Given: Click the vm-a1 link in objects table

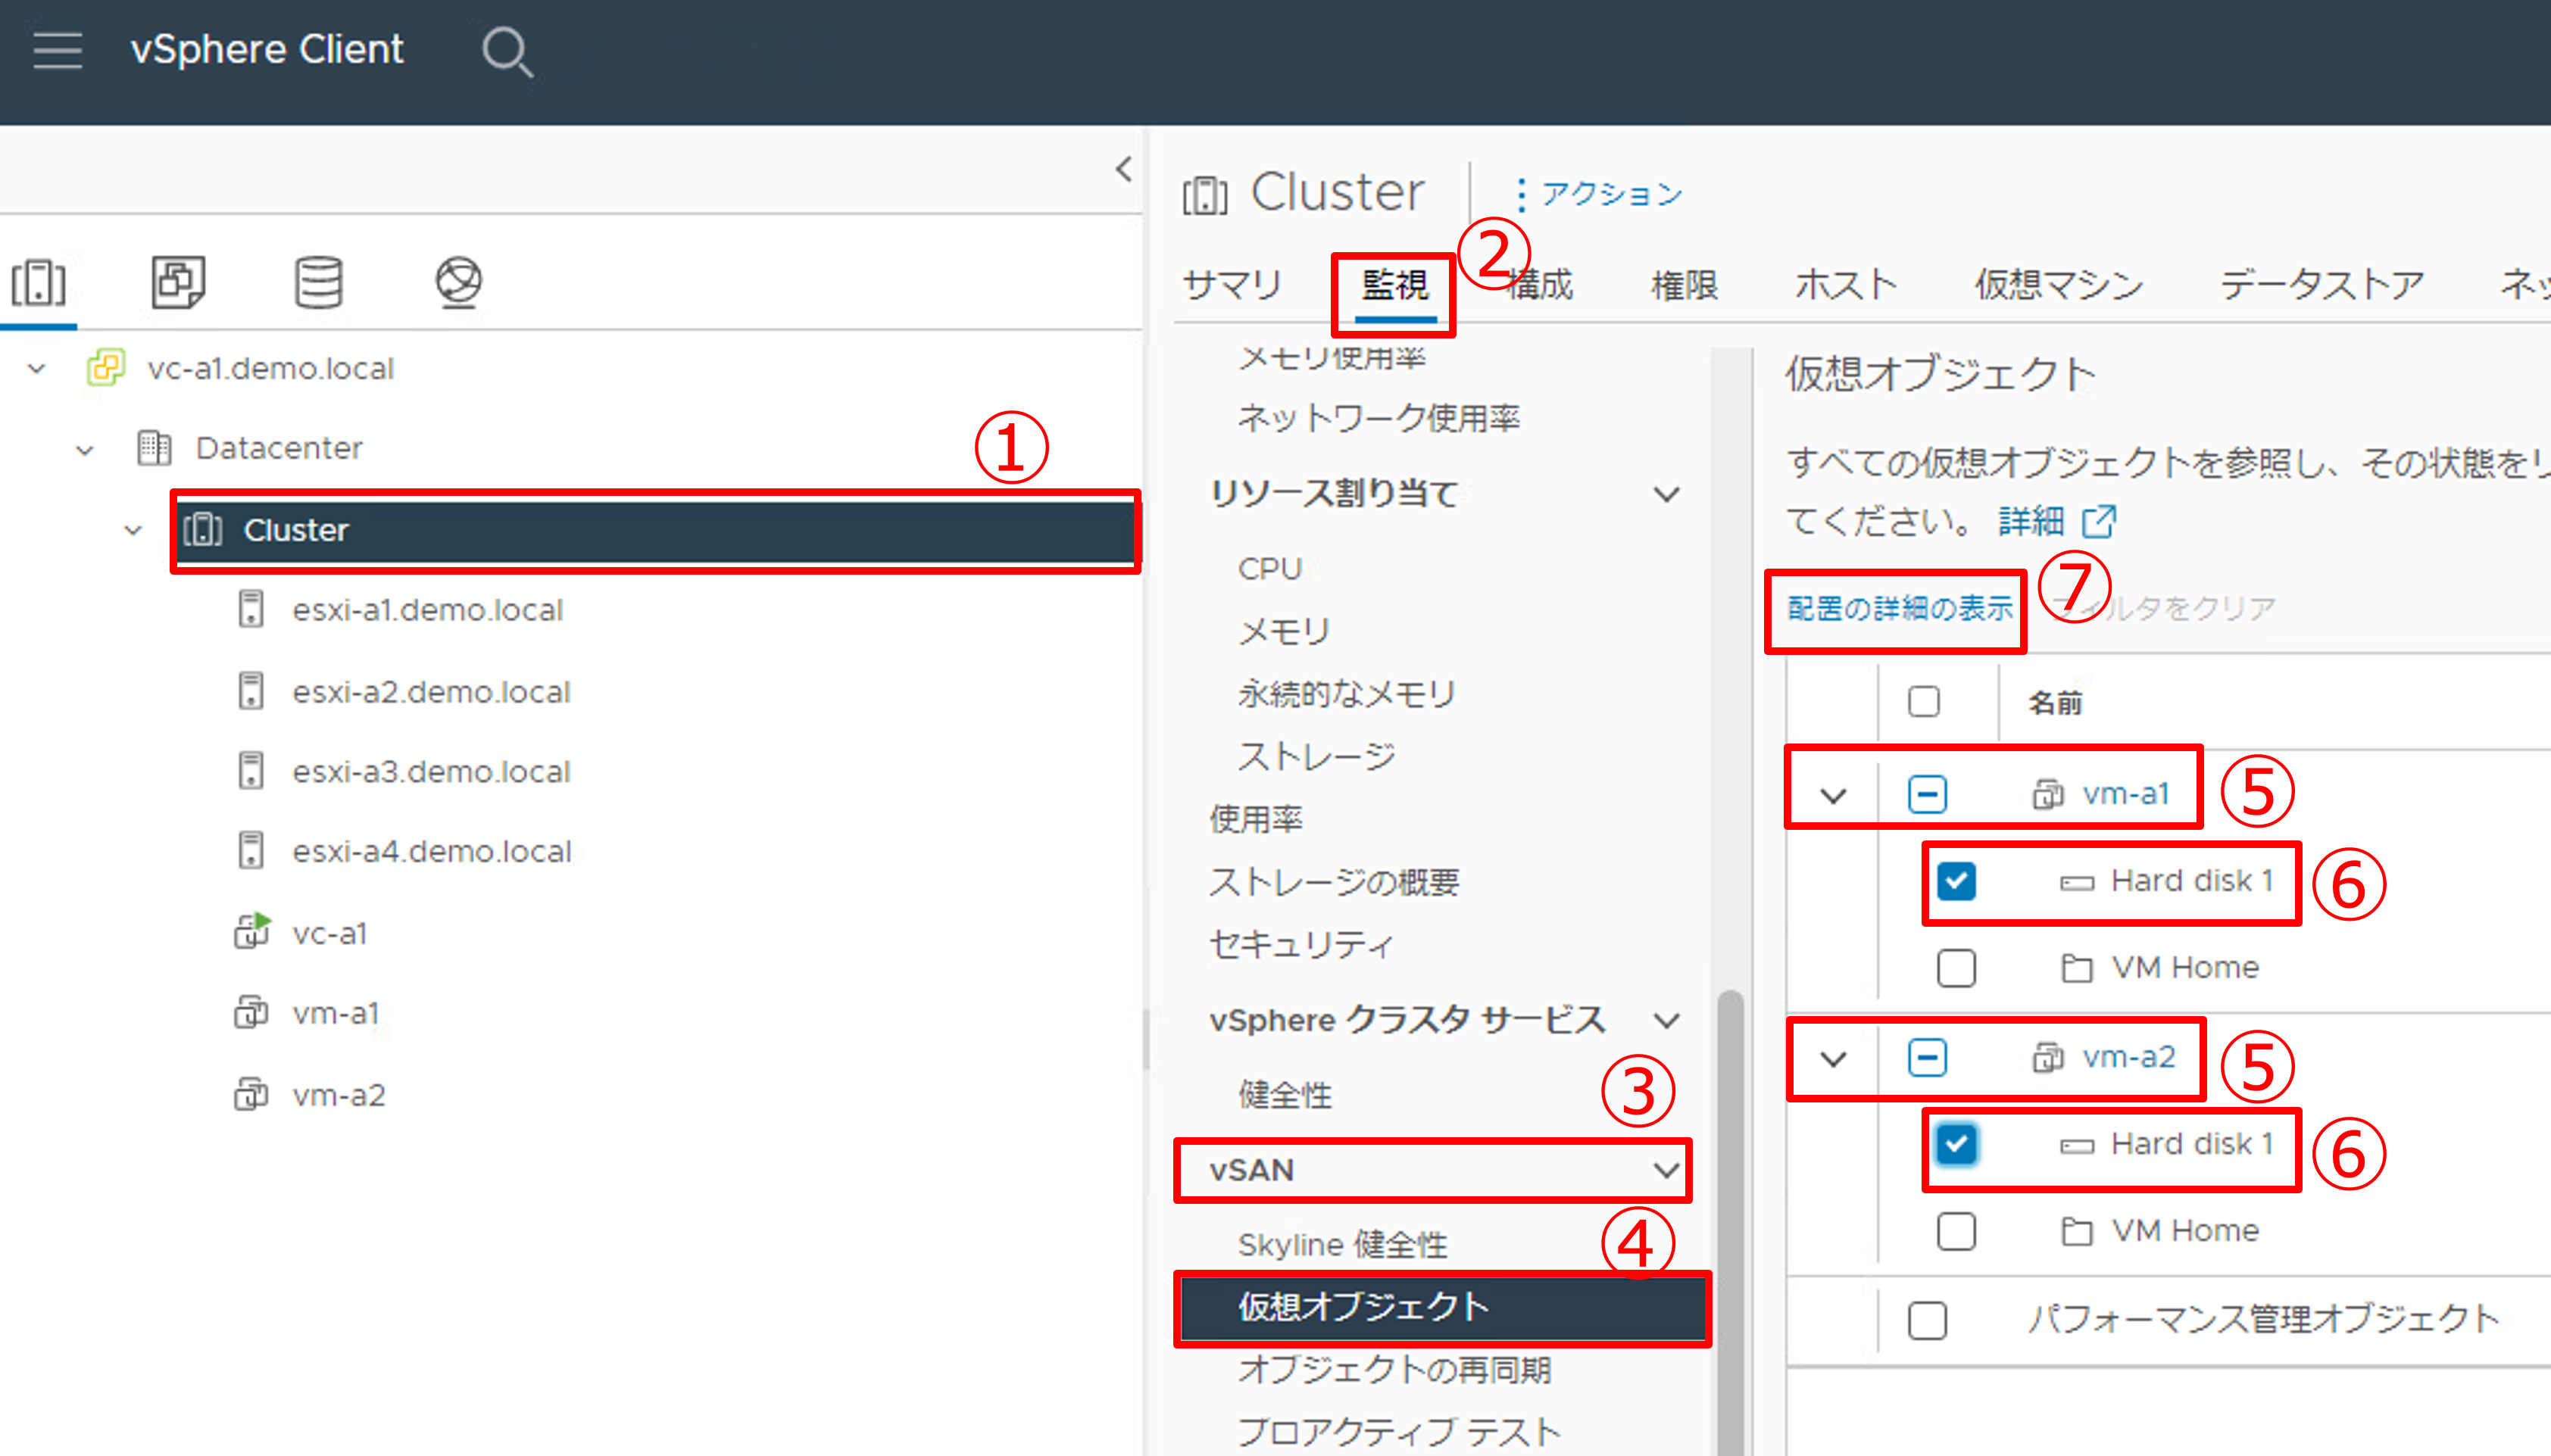Looking at the screenshot, I should (2126, 794).
